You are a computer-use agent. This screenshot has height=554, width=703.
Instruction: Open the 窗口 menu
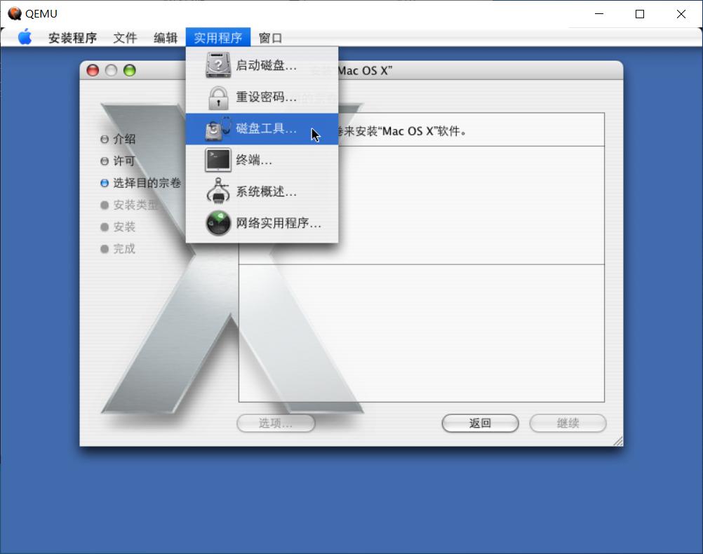(x=272, y=38)
